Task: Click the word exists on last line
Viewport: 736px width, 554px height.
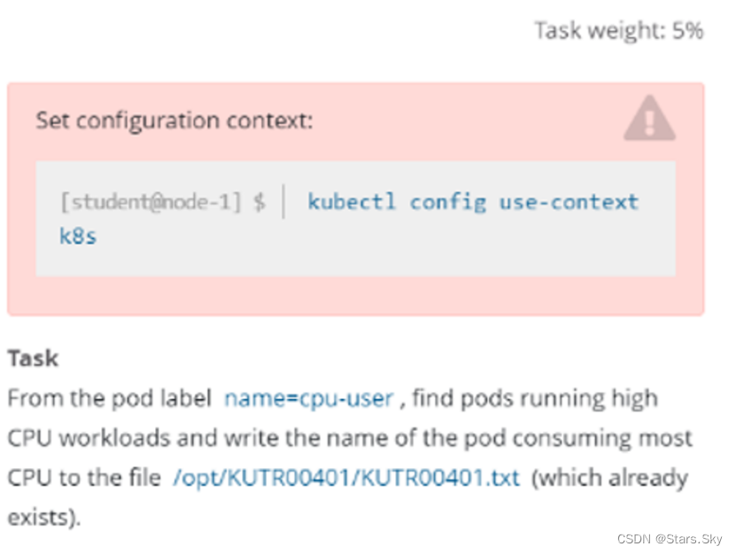Action: (40, 517)
